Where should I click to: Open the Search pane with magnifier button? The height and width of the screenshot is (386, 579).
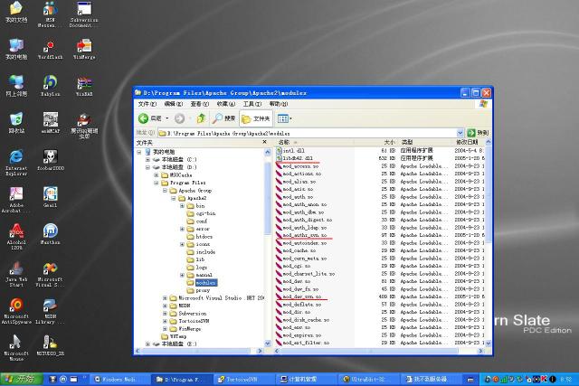[x=223, y=118]
